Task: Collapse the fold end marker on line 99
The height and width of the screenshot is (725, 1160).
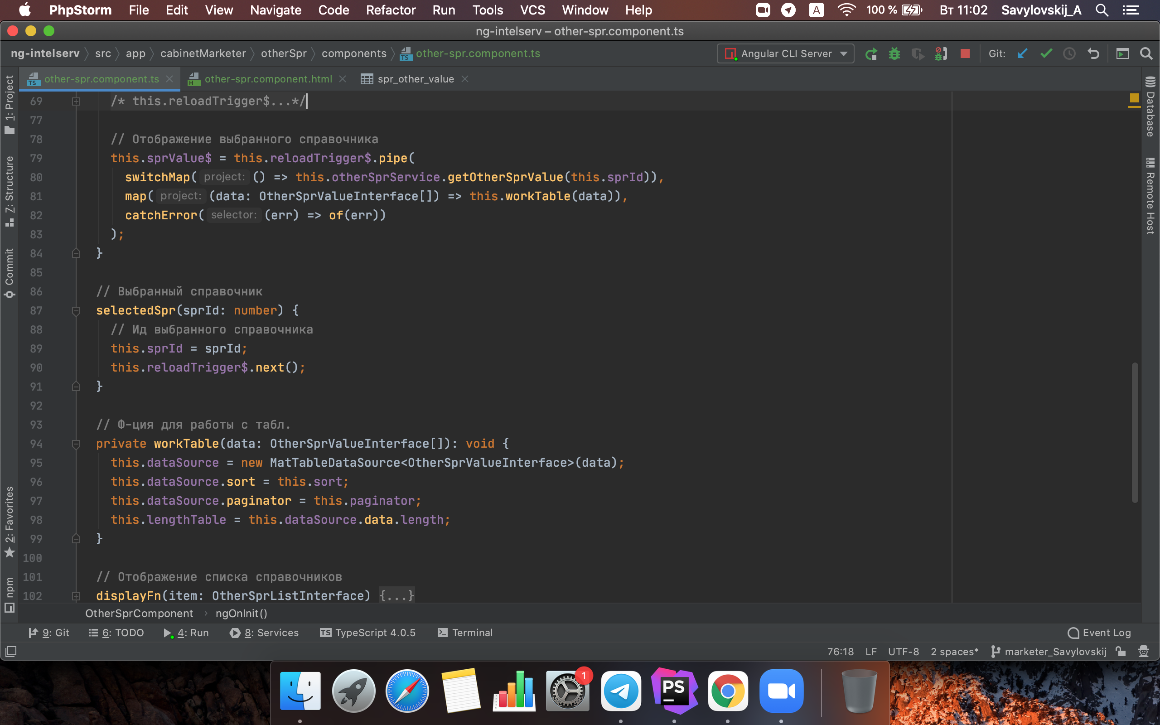Action: tap(76, 539)
